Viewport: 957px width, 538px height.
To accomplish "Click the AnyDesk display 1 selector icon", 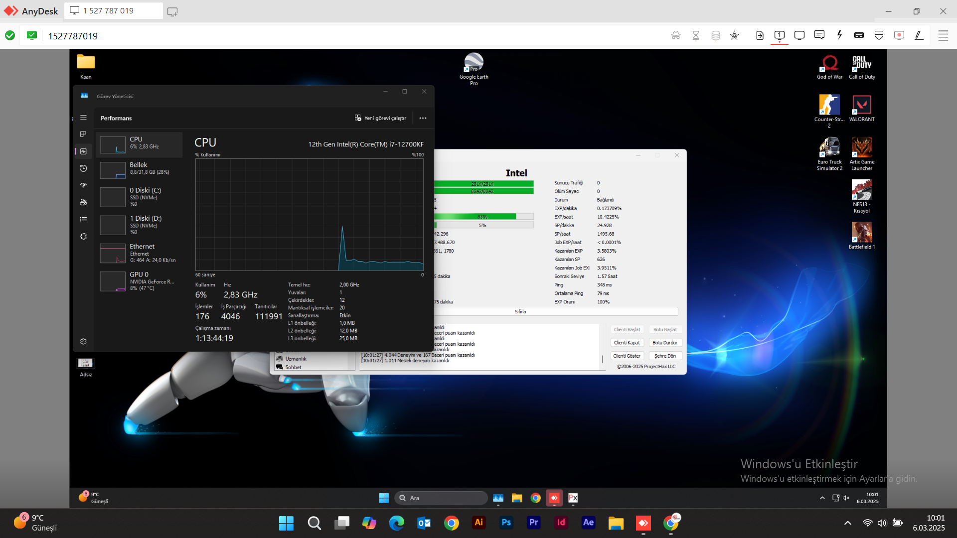I will pos(780,35).
